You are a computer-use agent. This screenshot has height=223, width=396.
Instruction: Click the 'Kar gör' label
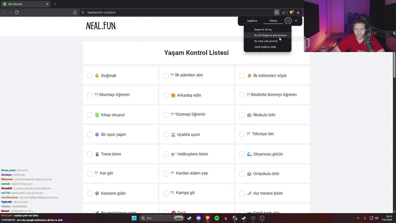pyautogui.click(x=106, y=173)
